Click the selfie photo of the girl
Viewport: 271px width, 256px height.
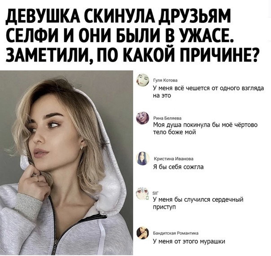66,163
